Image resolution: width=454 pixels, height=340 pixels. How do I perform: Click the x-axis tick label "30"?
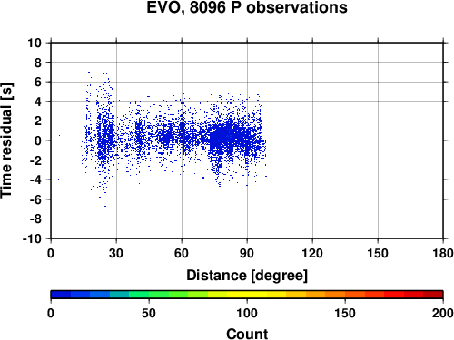click(116, 253)
